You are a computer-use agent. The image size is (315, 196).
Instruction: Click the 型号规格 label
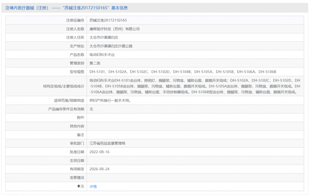(77, 72)
